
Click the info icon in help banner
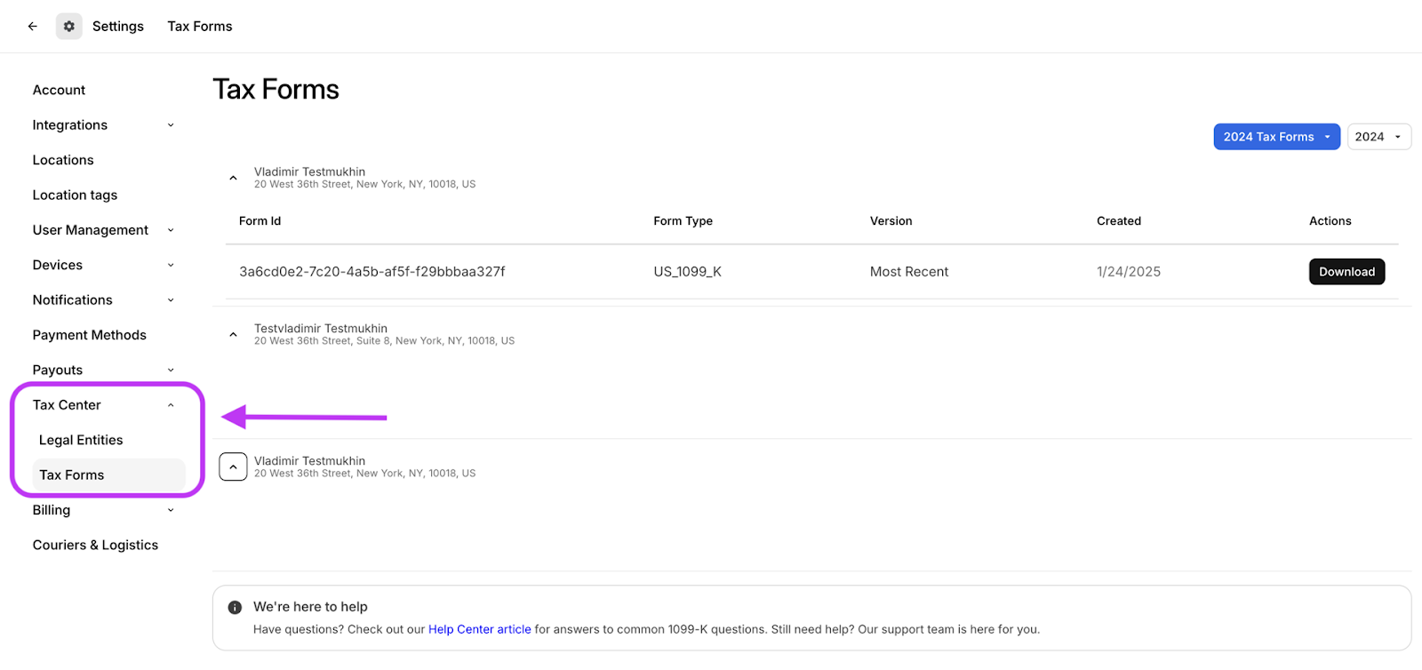pos(235,608)
